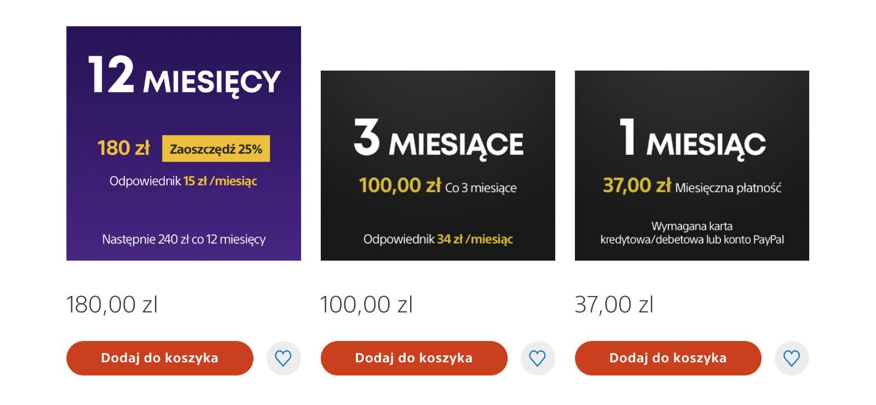Viewport: 876px width, 405px height.
Task: Click the Odpowiednik 34 zł/miesiąc text
Action: pyautogui.click(x=438, y=239)
